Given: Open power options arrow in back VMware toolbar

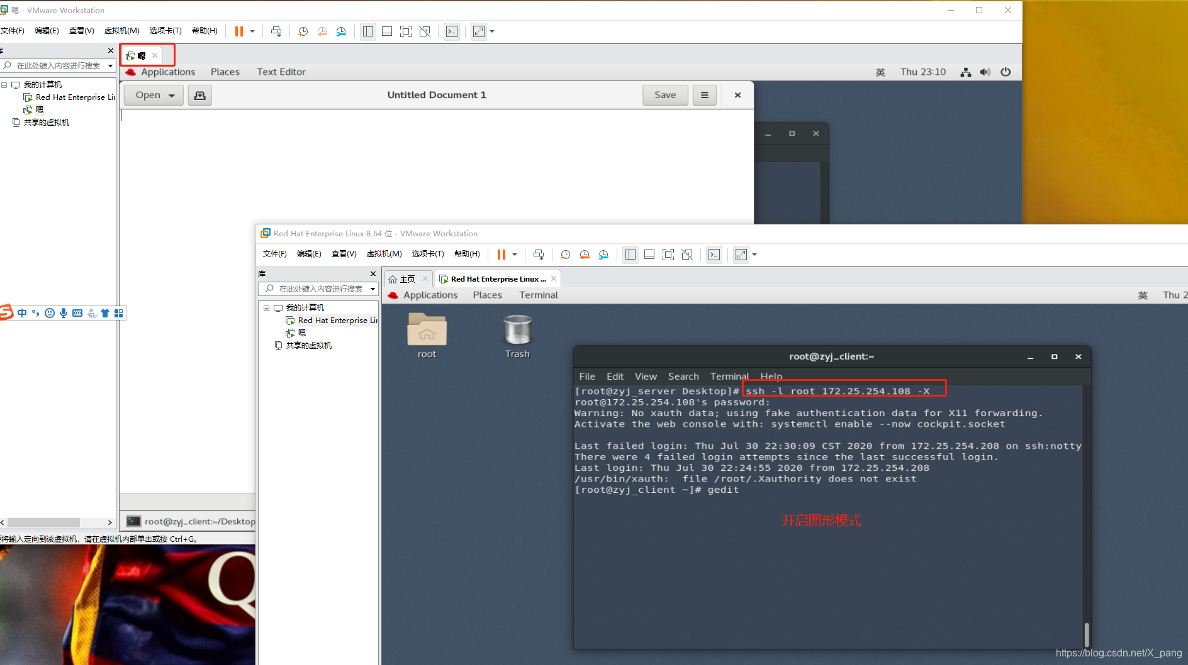Looking at the screenshot, I should click(252, 31).
